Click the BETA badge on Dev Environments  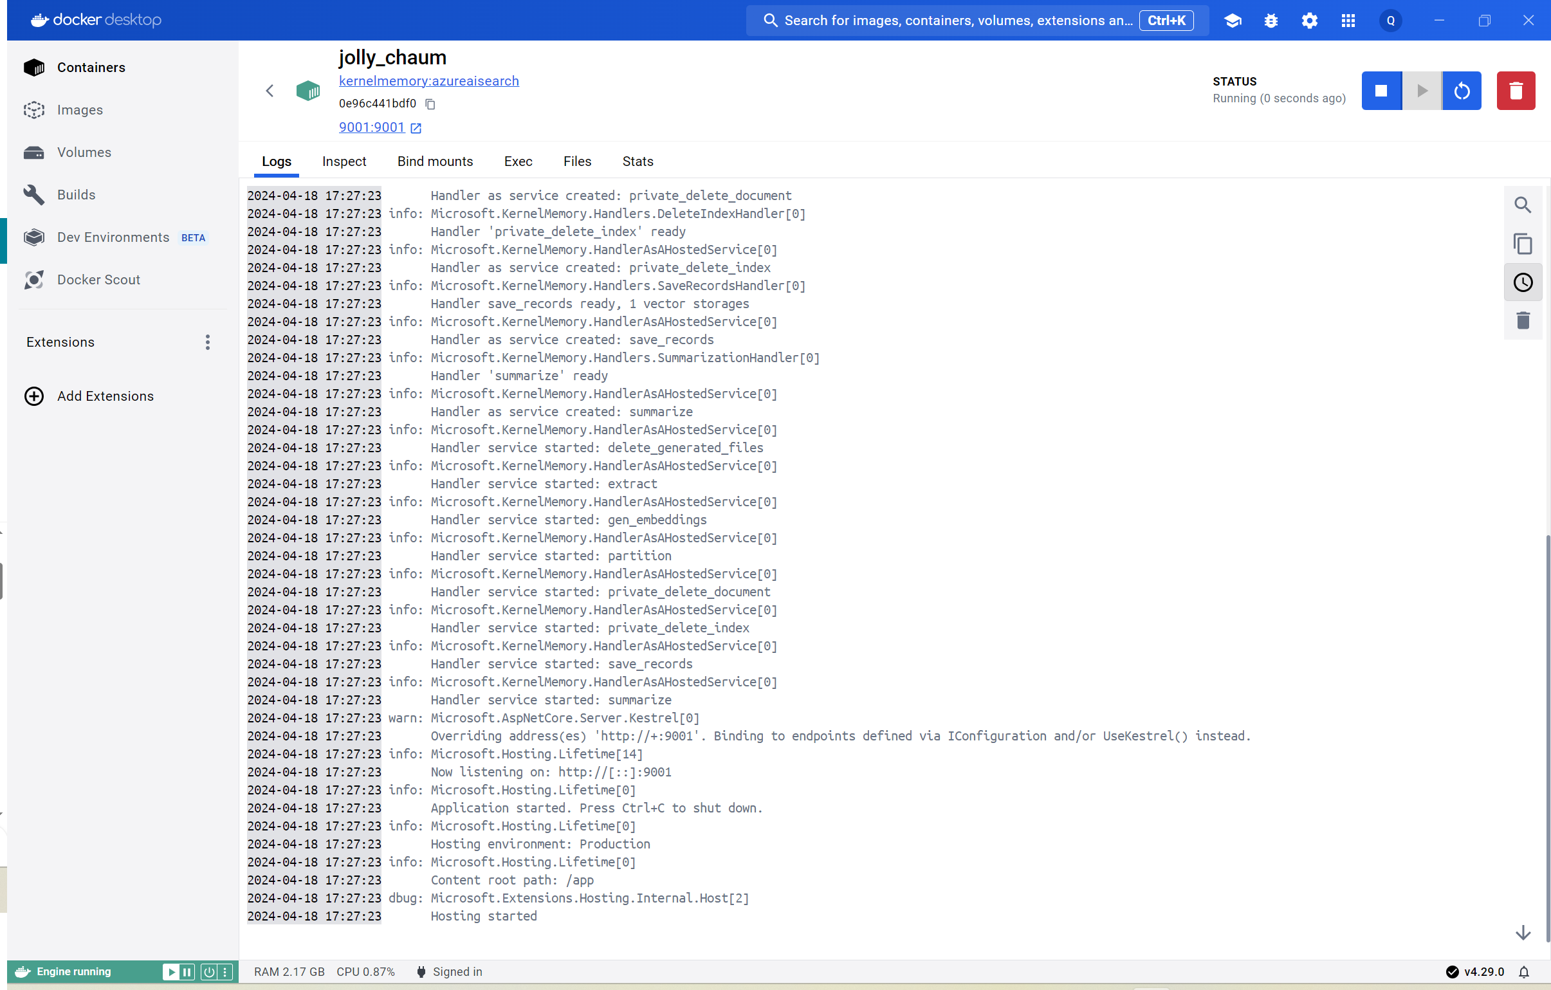(x=193, y=238)
